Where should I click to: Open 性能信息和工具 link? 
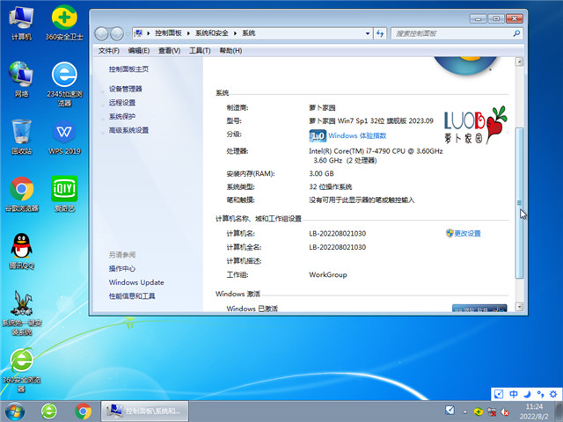click(x=132, y=296)
